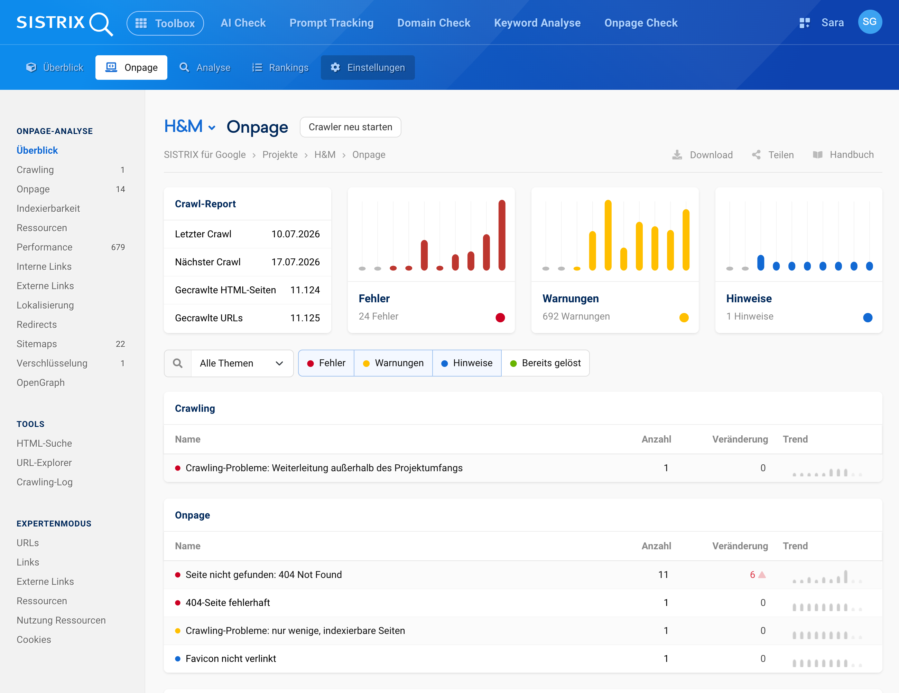Select the Onpage tab
Viewport: 899px width, 693px height.
tap(131, 67)
